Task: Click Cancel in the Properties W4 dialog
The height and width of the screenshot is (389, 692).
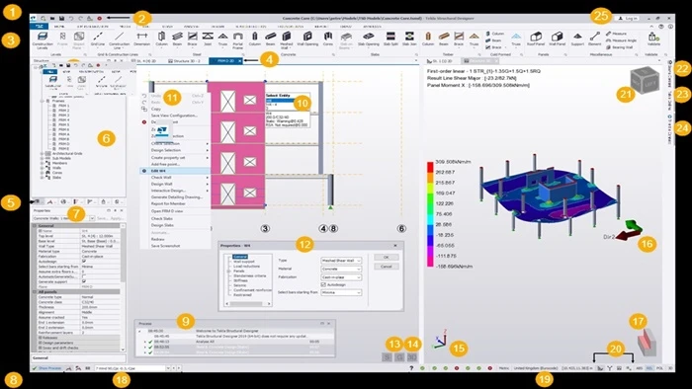Action: coord(387,267)
